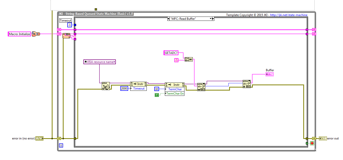
Task: Click the state queue icon beside Macro: Initialize
Action: click(x=36, y=34)
